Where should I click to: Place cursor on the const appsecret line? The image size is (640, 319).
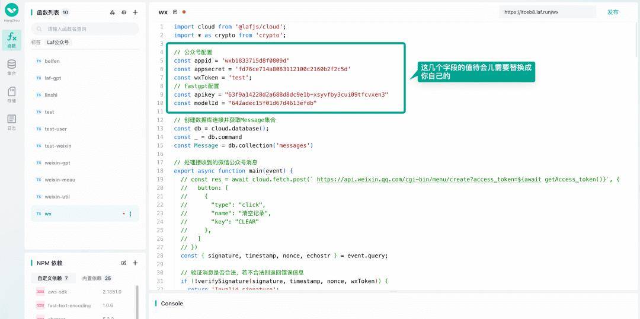263,69
